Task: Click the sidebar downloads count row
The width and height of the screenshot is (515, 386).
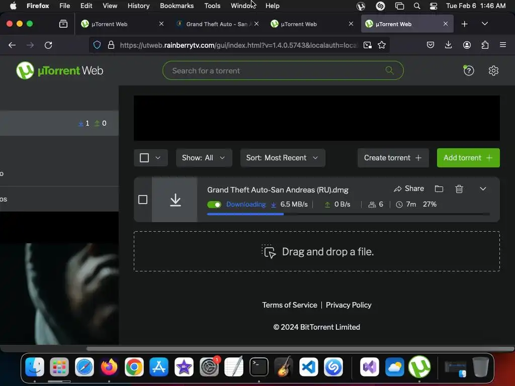Action: pyautogui.click(x=59, y=123)
